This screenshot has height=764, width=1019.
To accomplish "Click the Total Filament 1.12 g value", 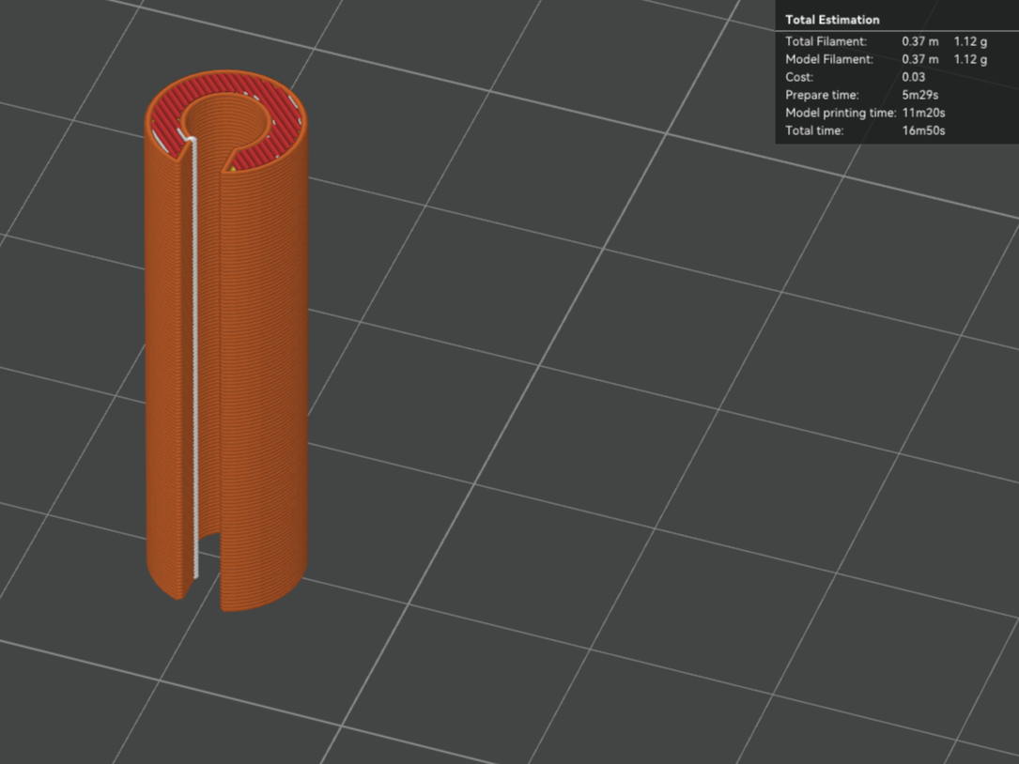I will (970, 41).
